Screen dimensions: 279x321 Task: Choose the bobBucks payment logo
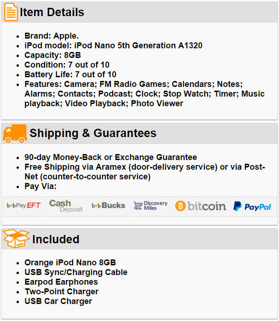coord(108,206)
